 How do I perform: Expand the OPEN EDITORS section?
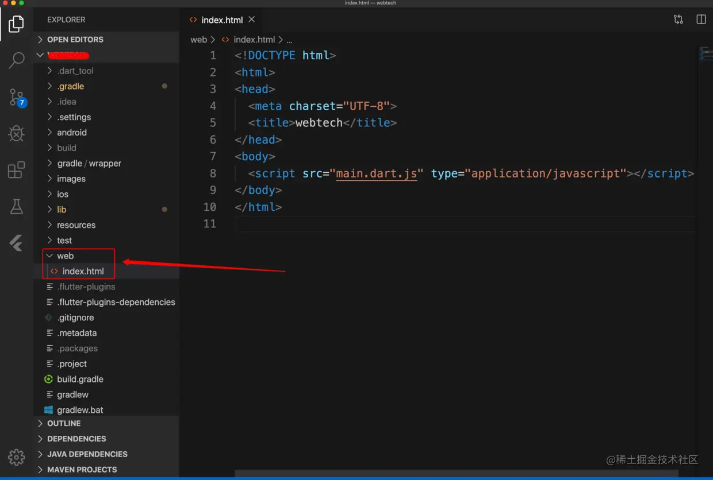(x=106, y=40)
